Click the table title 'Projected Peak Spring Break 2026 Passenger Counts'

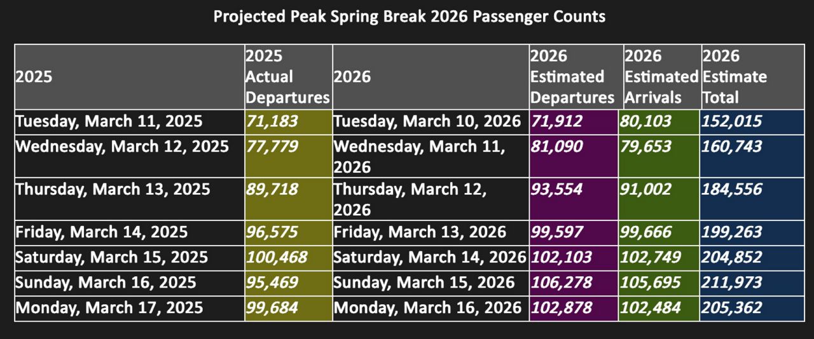click(x=409, y=17)
